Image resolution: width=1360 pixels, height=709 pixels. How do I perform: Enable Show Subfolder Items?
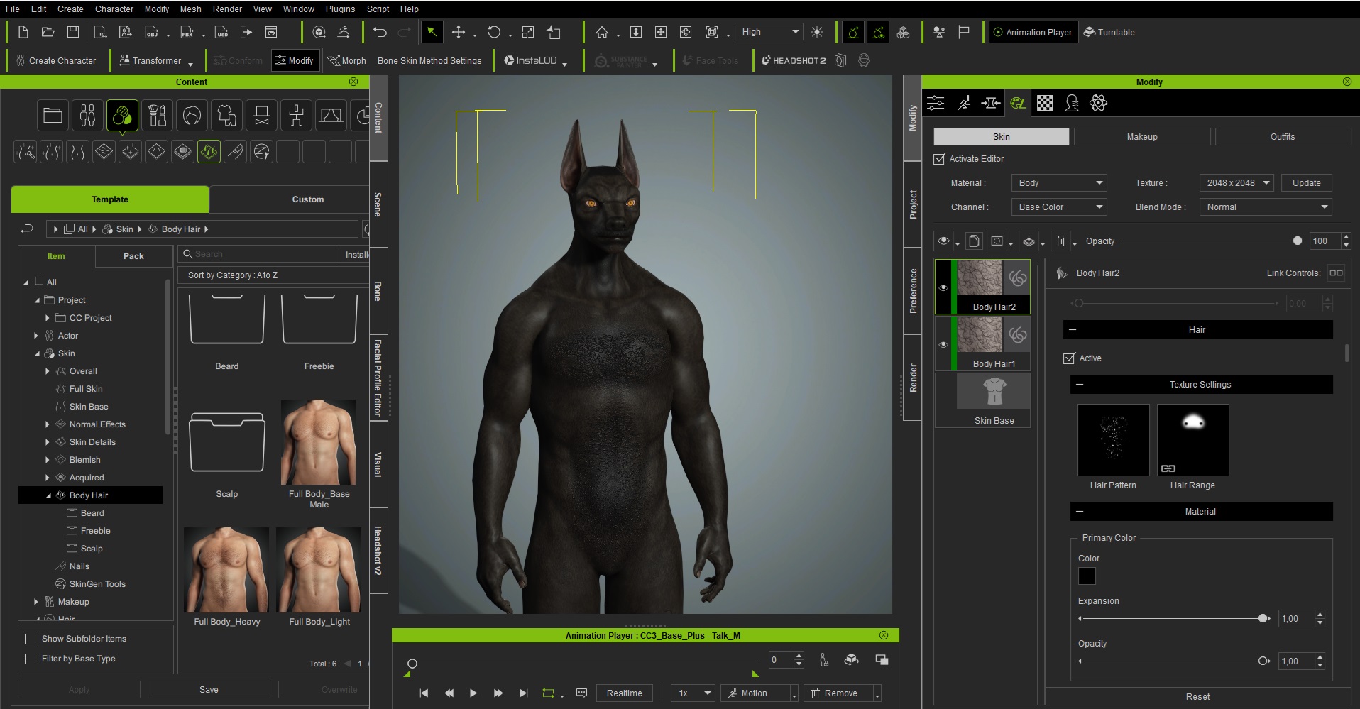[30, 639]
